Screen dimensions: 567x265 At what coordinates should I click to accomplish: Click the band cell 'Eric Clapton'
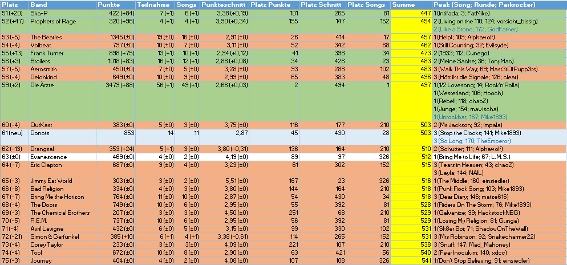63,169
